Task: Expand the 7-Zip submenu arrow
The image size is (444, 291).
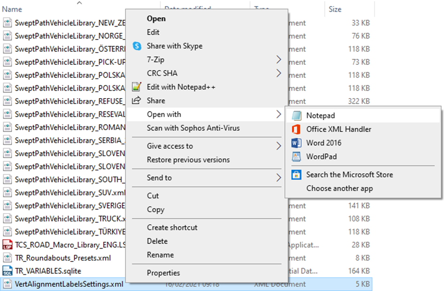Action: click(279, 60)
